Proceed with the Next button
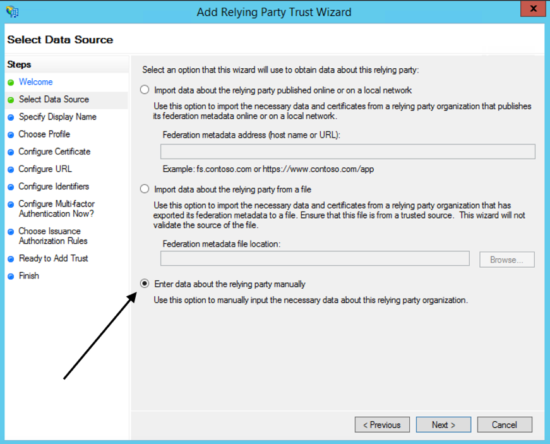 (x=443, y=424)
